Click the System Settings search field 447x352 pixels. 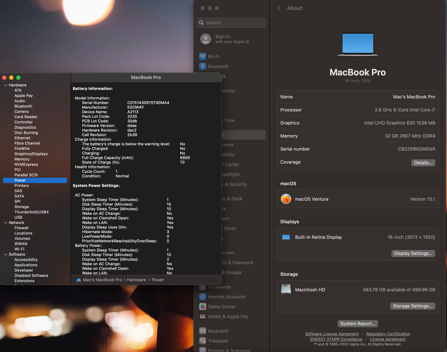(231, 23)
